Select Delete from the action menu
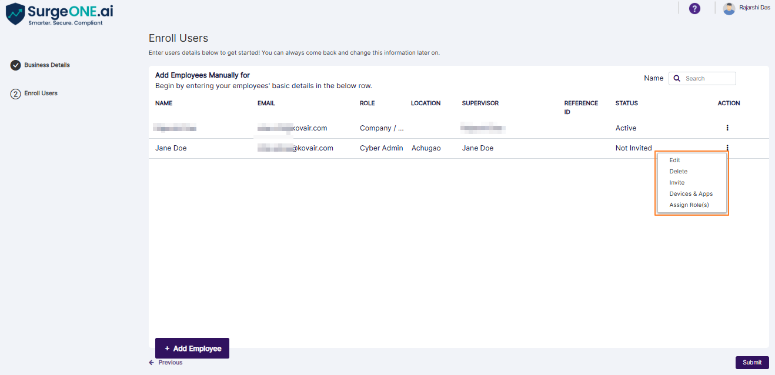Viewport: 775px width, 375px height. pos(678,171)
